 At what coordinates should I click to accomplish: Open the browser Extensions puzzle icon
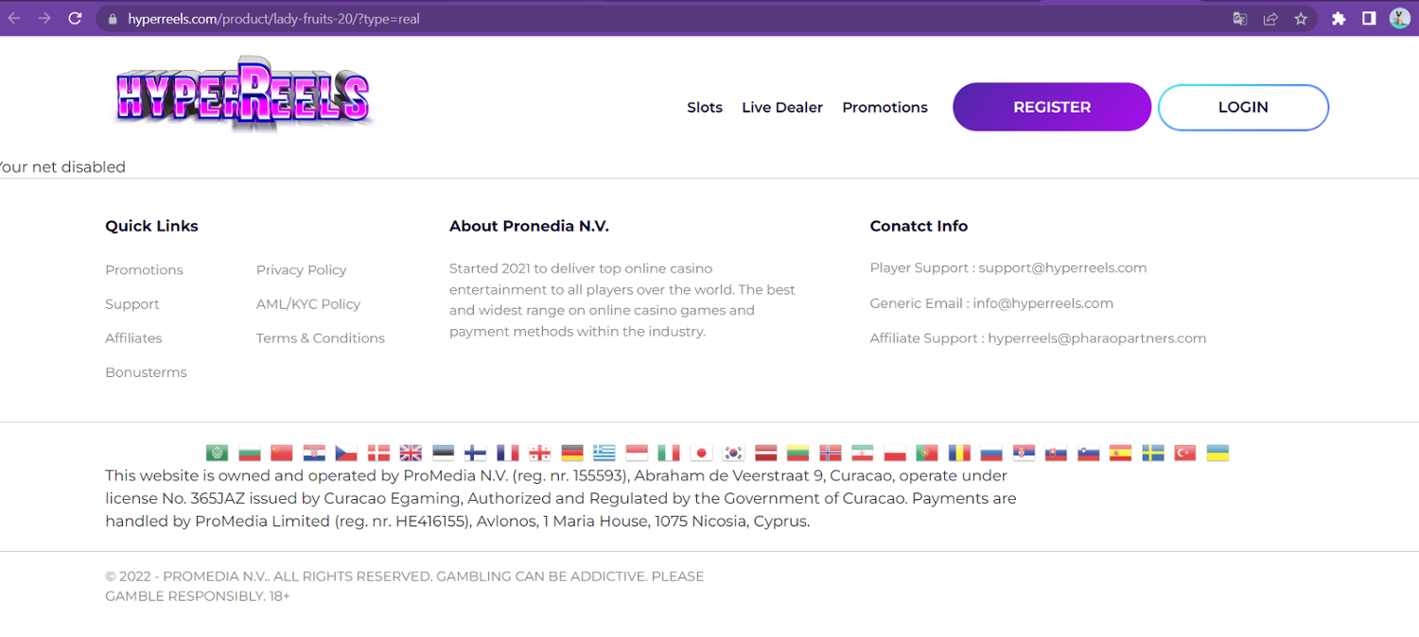(1339, 19)
